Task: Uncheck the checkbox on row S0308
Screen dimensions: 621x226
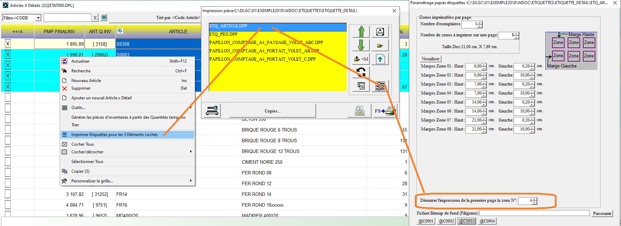Action: point(8,44)
